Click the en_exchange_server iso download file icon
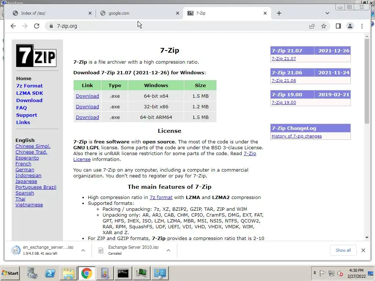 15,250
